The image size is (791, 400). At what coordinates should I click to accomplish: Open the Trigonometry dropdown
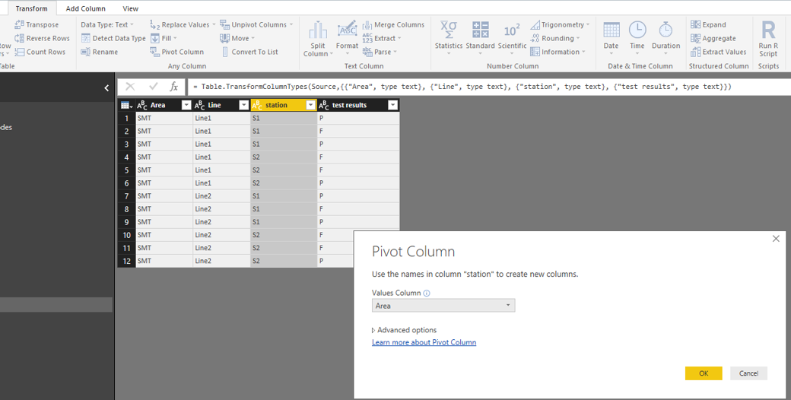click(x=560, y=25)
